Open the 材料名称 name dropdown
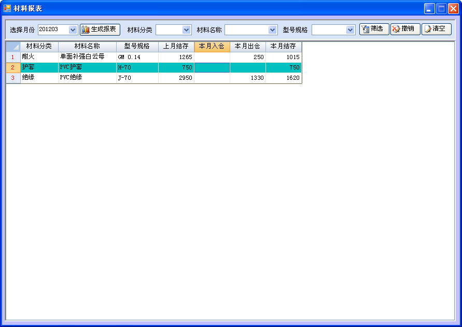462x327 pixels. coord(273,30)
